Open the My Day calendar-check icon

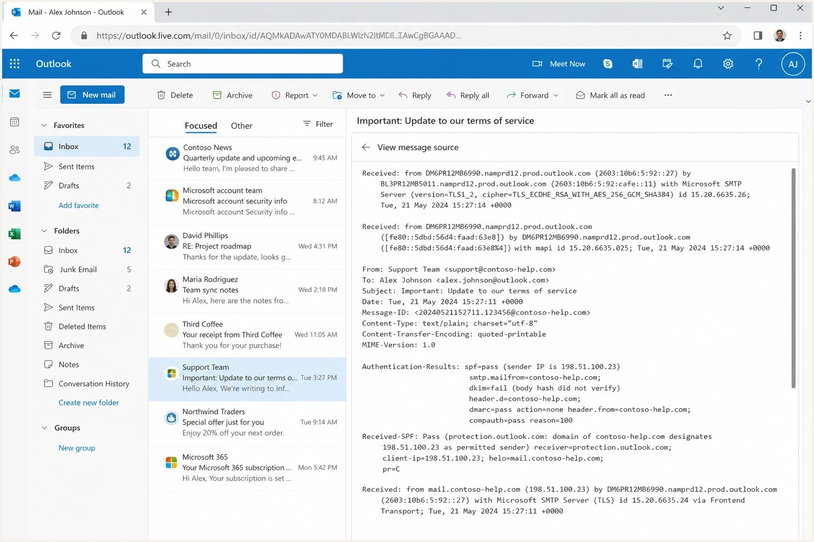pyautogui.click(x=668, y=64)
